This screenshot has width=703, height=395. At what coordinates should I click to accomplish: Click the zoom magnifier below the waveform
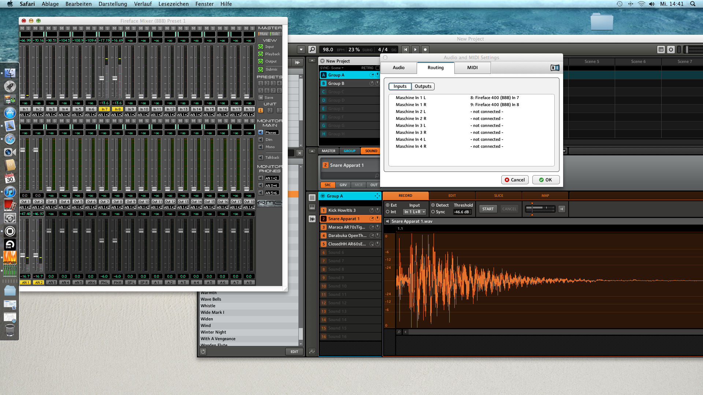pos(399,332)
